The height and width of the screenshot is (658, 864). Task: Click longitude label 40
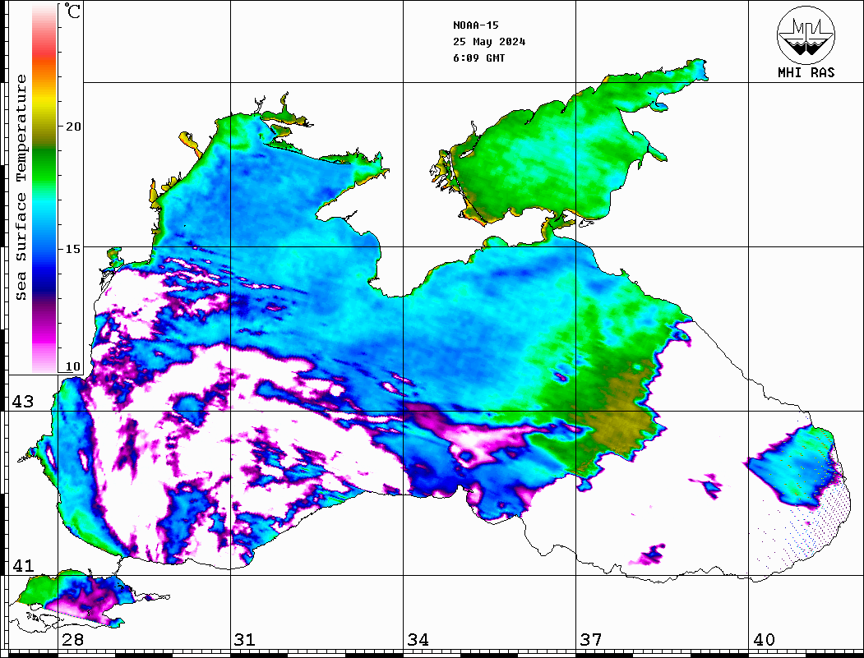(764, 639)
